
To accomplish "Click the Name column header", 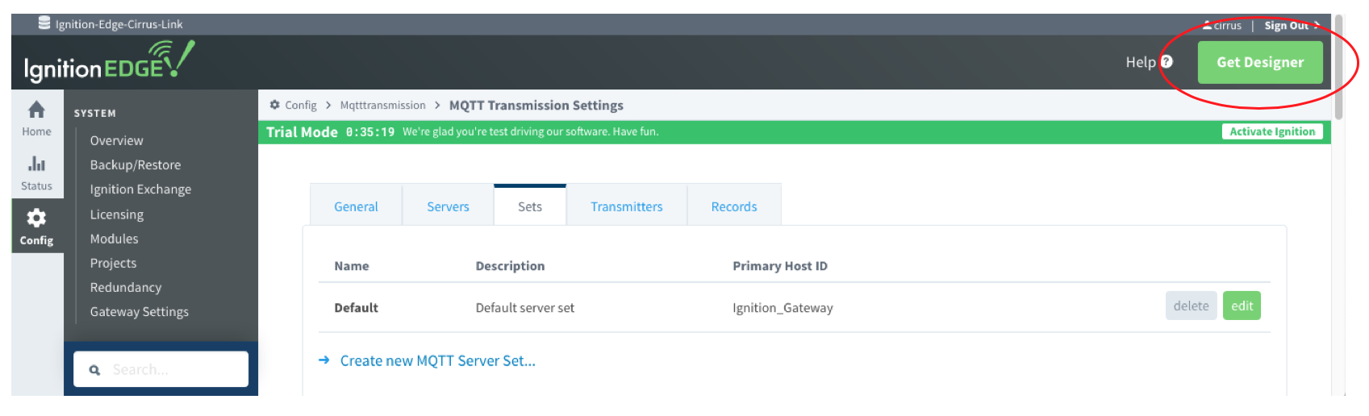I will click(x=352, y=265).
